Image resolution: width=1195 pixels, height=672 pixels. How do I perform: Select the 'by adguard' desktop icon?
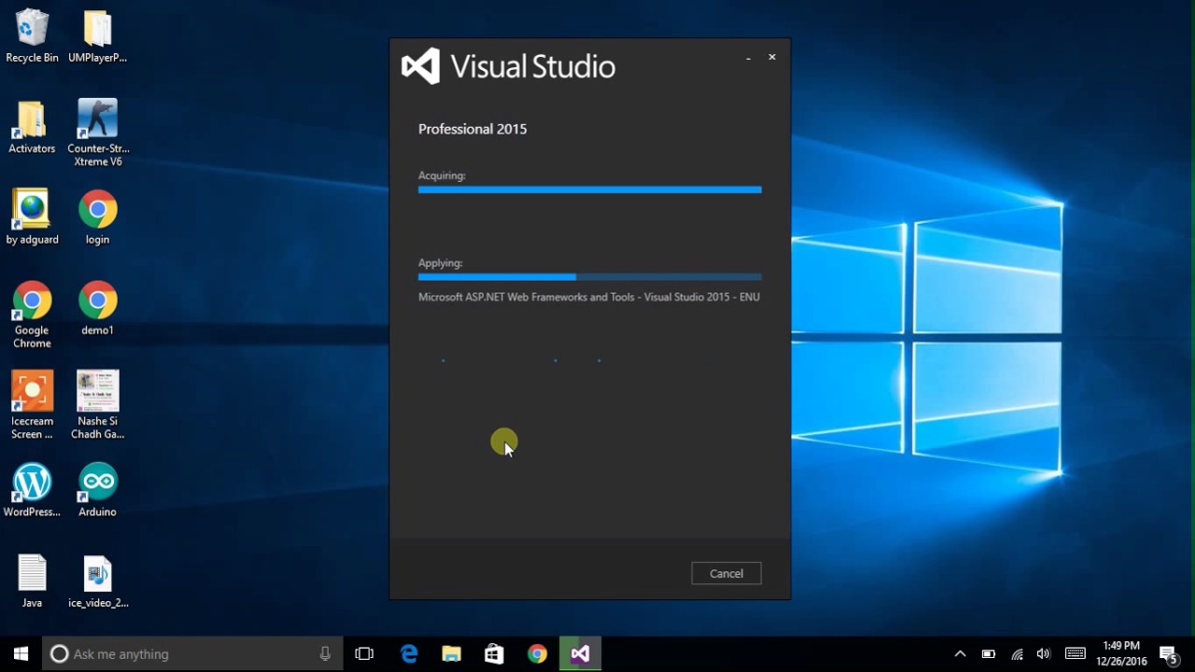(32, 217)
